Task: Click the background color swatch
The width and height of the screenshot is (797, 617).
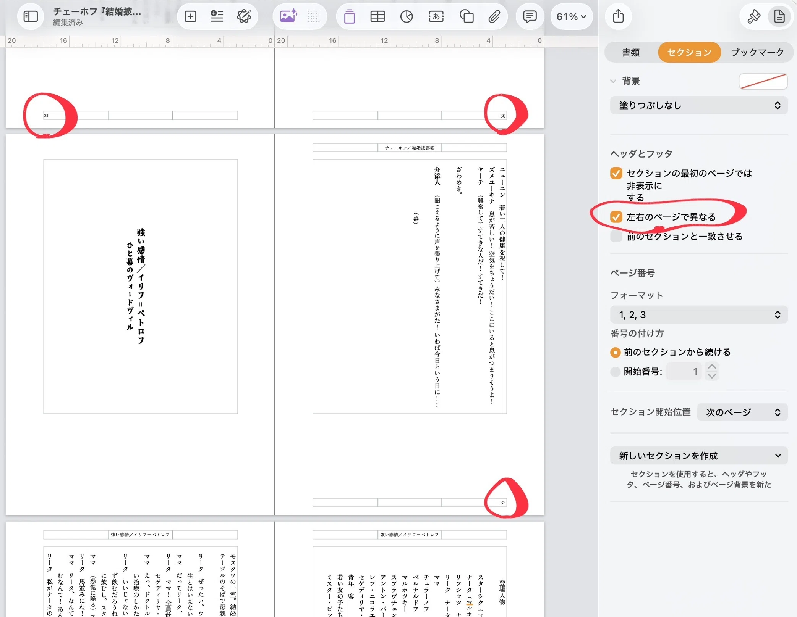Action: coord(763,81)
